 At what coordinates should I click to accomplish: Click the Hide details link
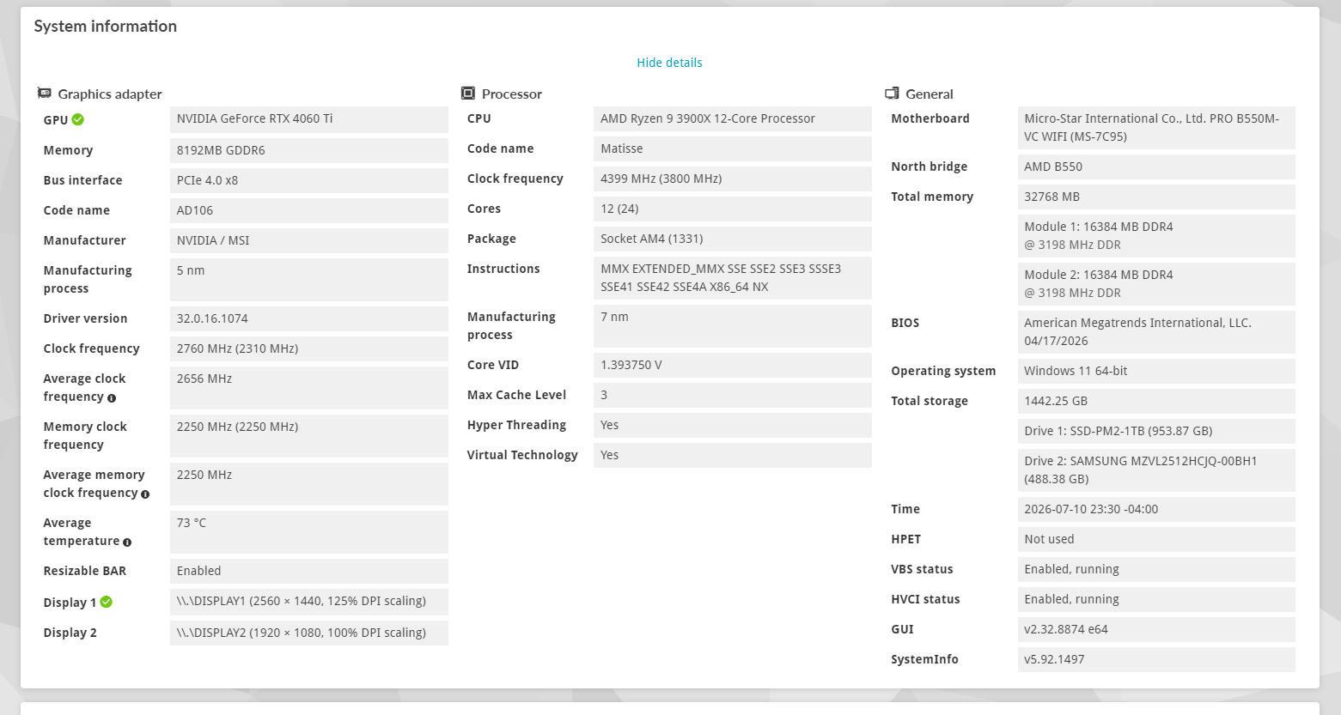pos(669,63)
